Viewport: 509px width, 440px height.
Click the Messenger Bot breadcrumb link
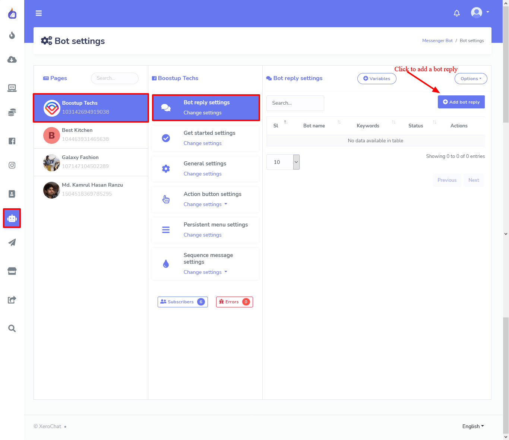click(437, 41)
